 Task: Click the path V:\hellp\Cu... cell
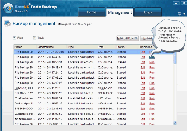pyautogui.click(x=106, y=114)
